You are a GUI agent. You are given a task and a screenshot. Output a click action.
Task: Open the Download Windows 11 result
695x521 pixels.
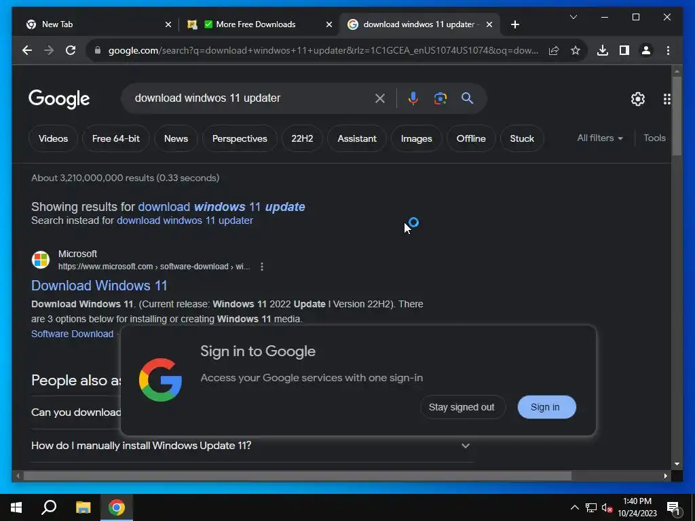[x=99, y=286]
